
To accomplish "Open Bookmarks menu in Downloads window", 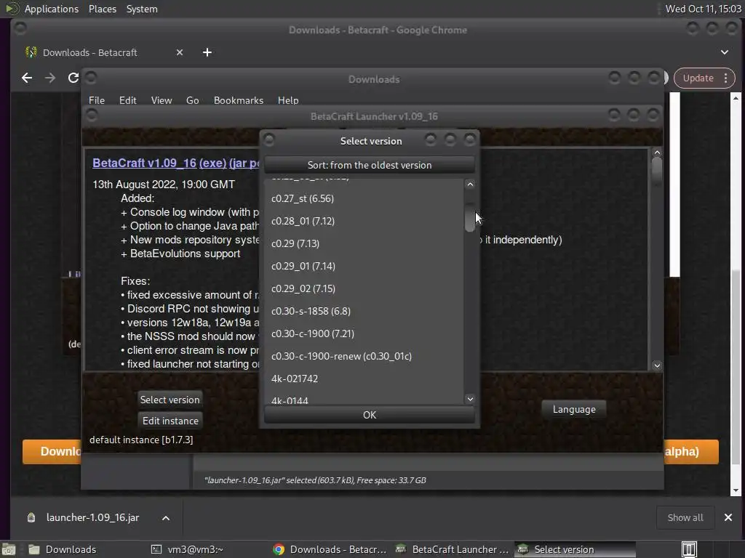I will [238, 100].
